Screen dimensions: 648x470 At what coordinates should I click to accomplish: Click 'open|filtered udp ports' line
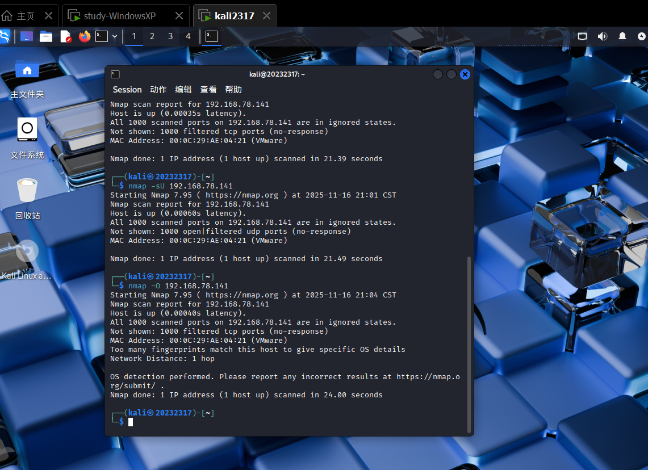[x=231, y=231]
